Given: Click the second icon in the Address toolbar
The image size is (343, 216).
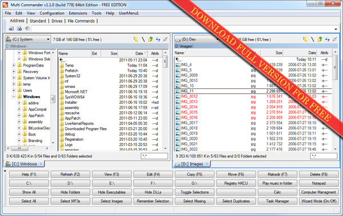Looking at the screenshot, I should click(x=19, y=28).
